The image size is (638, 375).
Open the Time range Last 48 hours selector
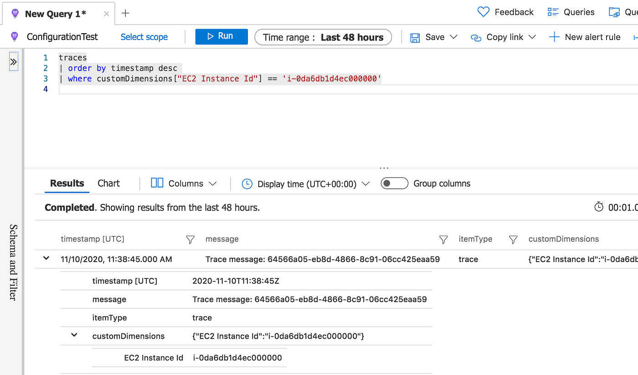323,37
